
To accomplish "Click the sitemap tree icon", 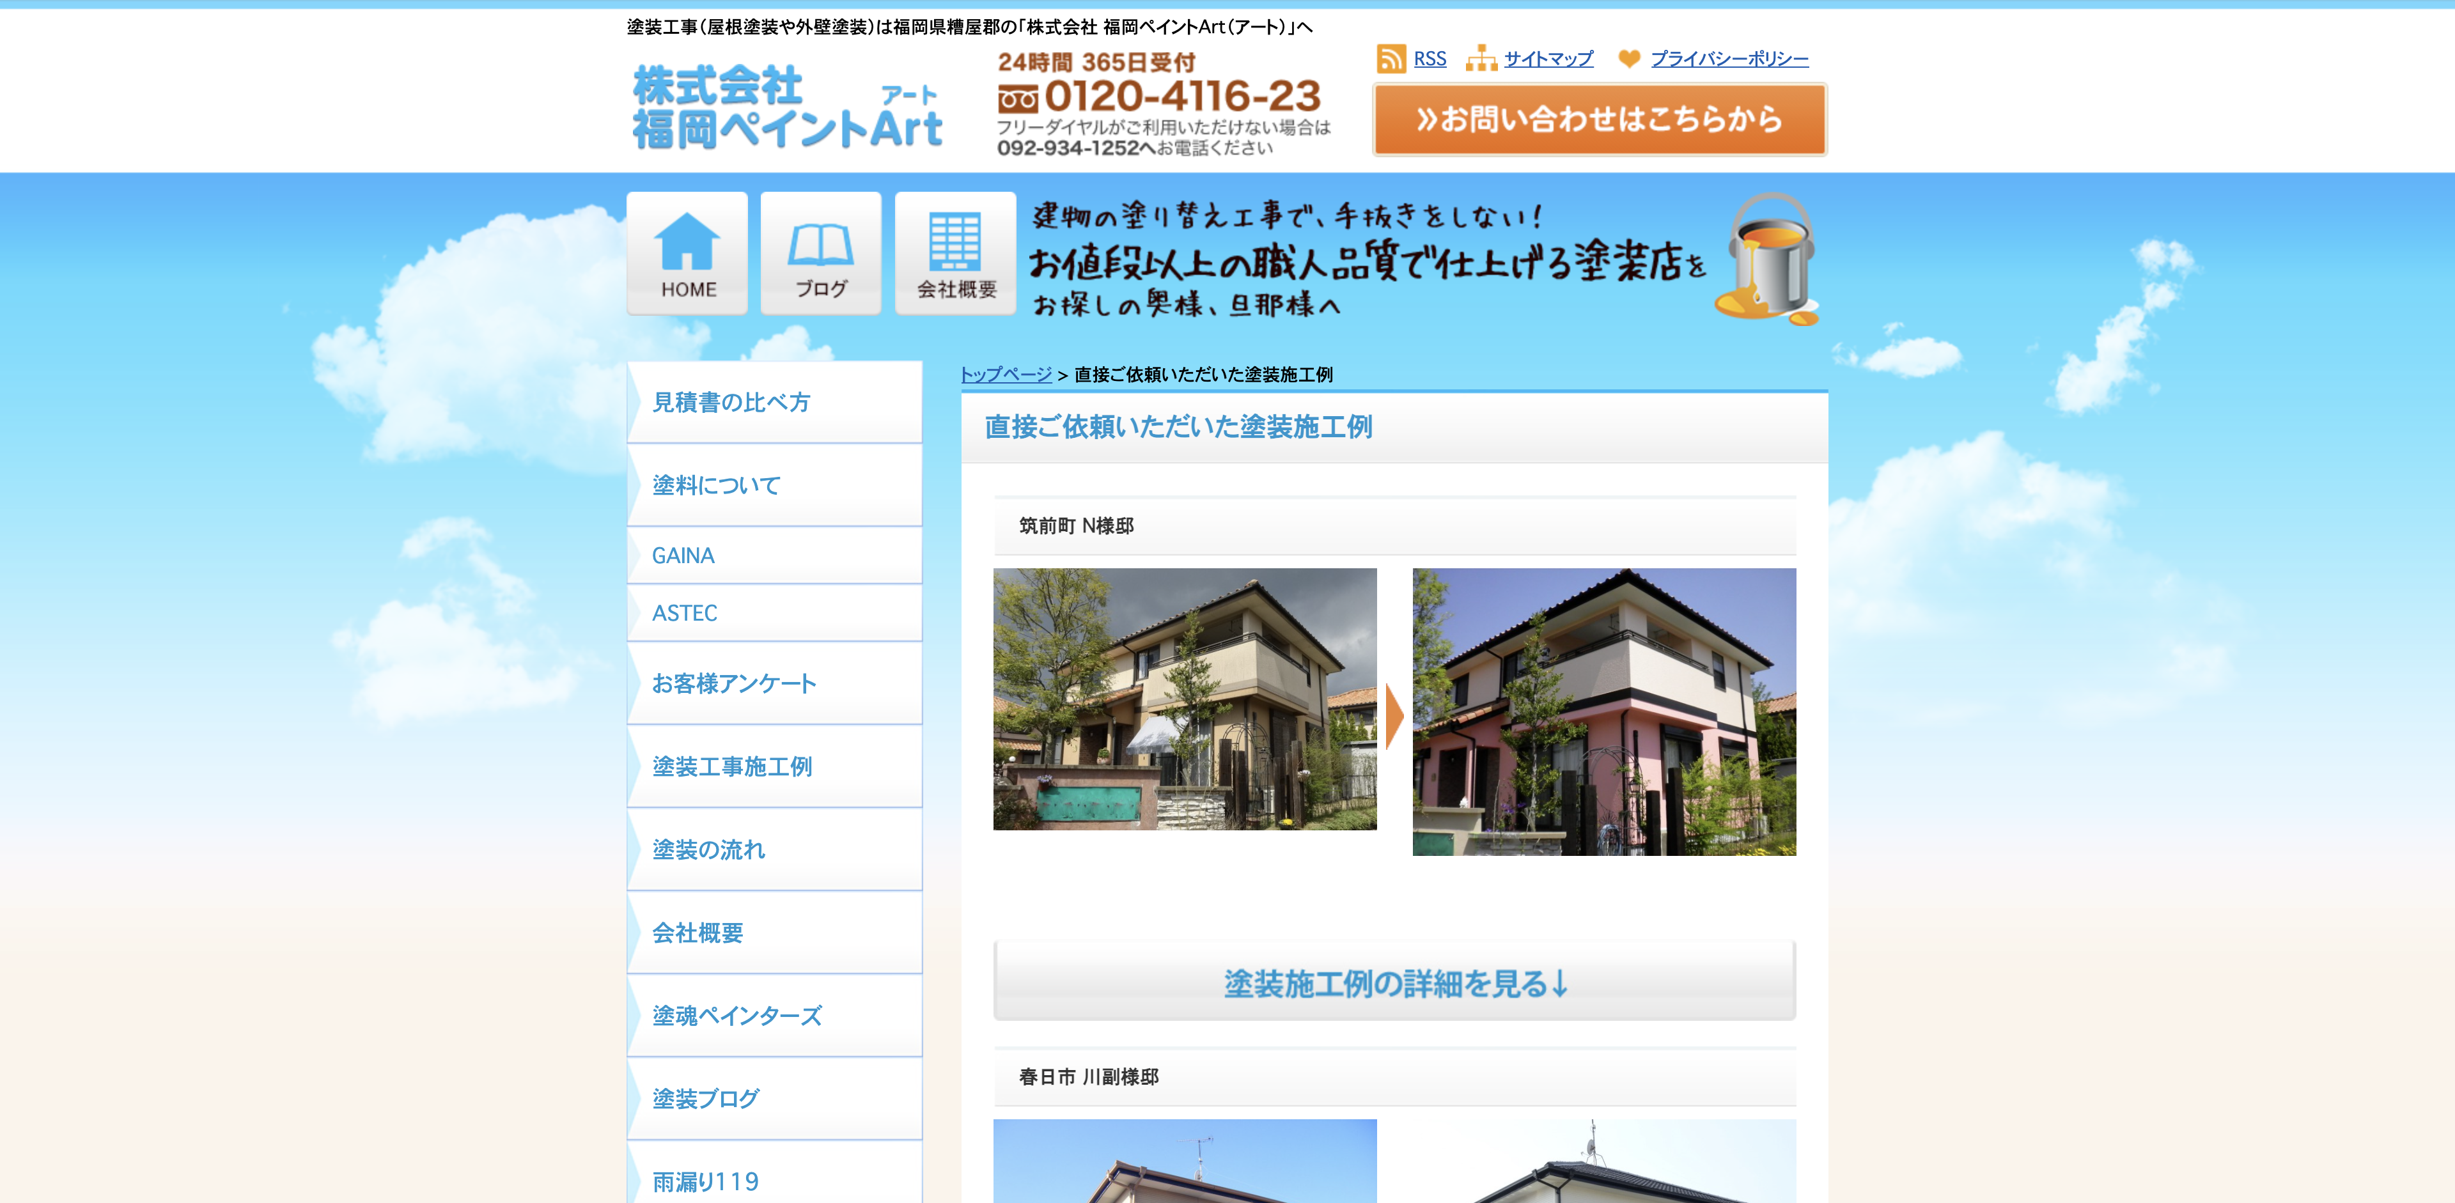I will coord(1481,59).
